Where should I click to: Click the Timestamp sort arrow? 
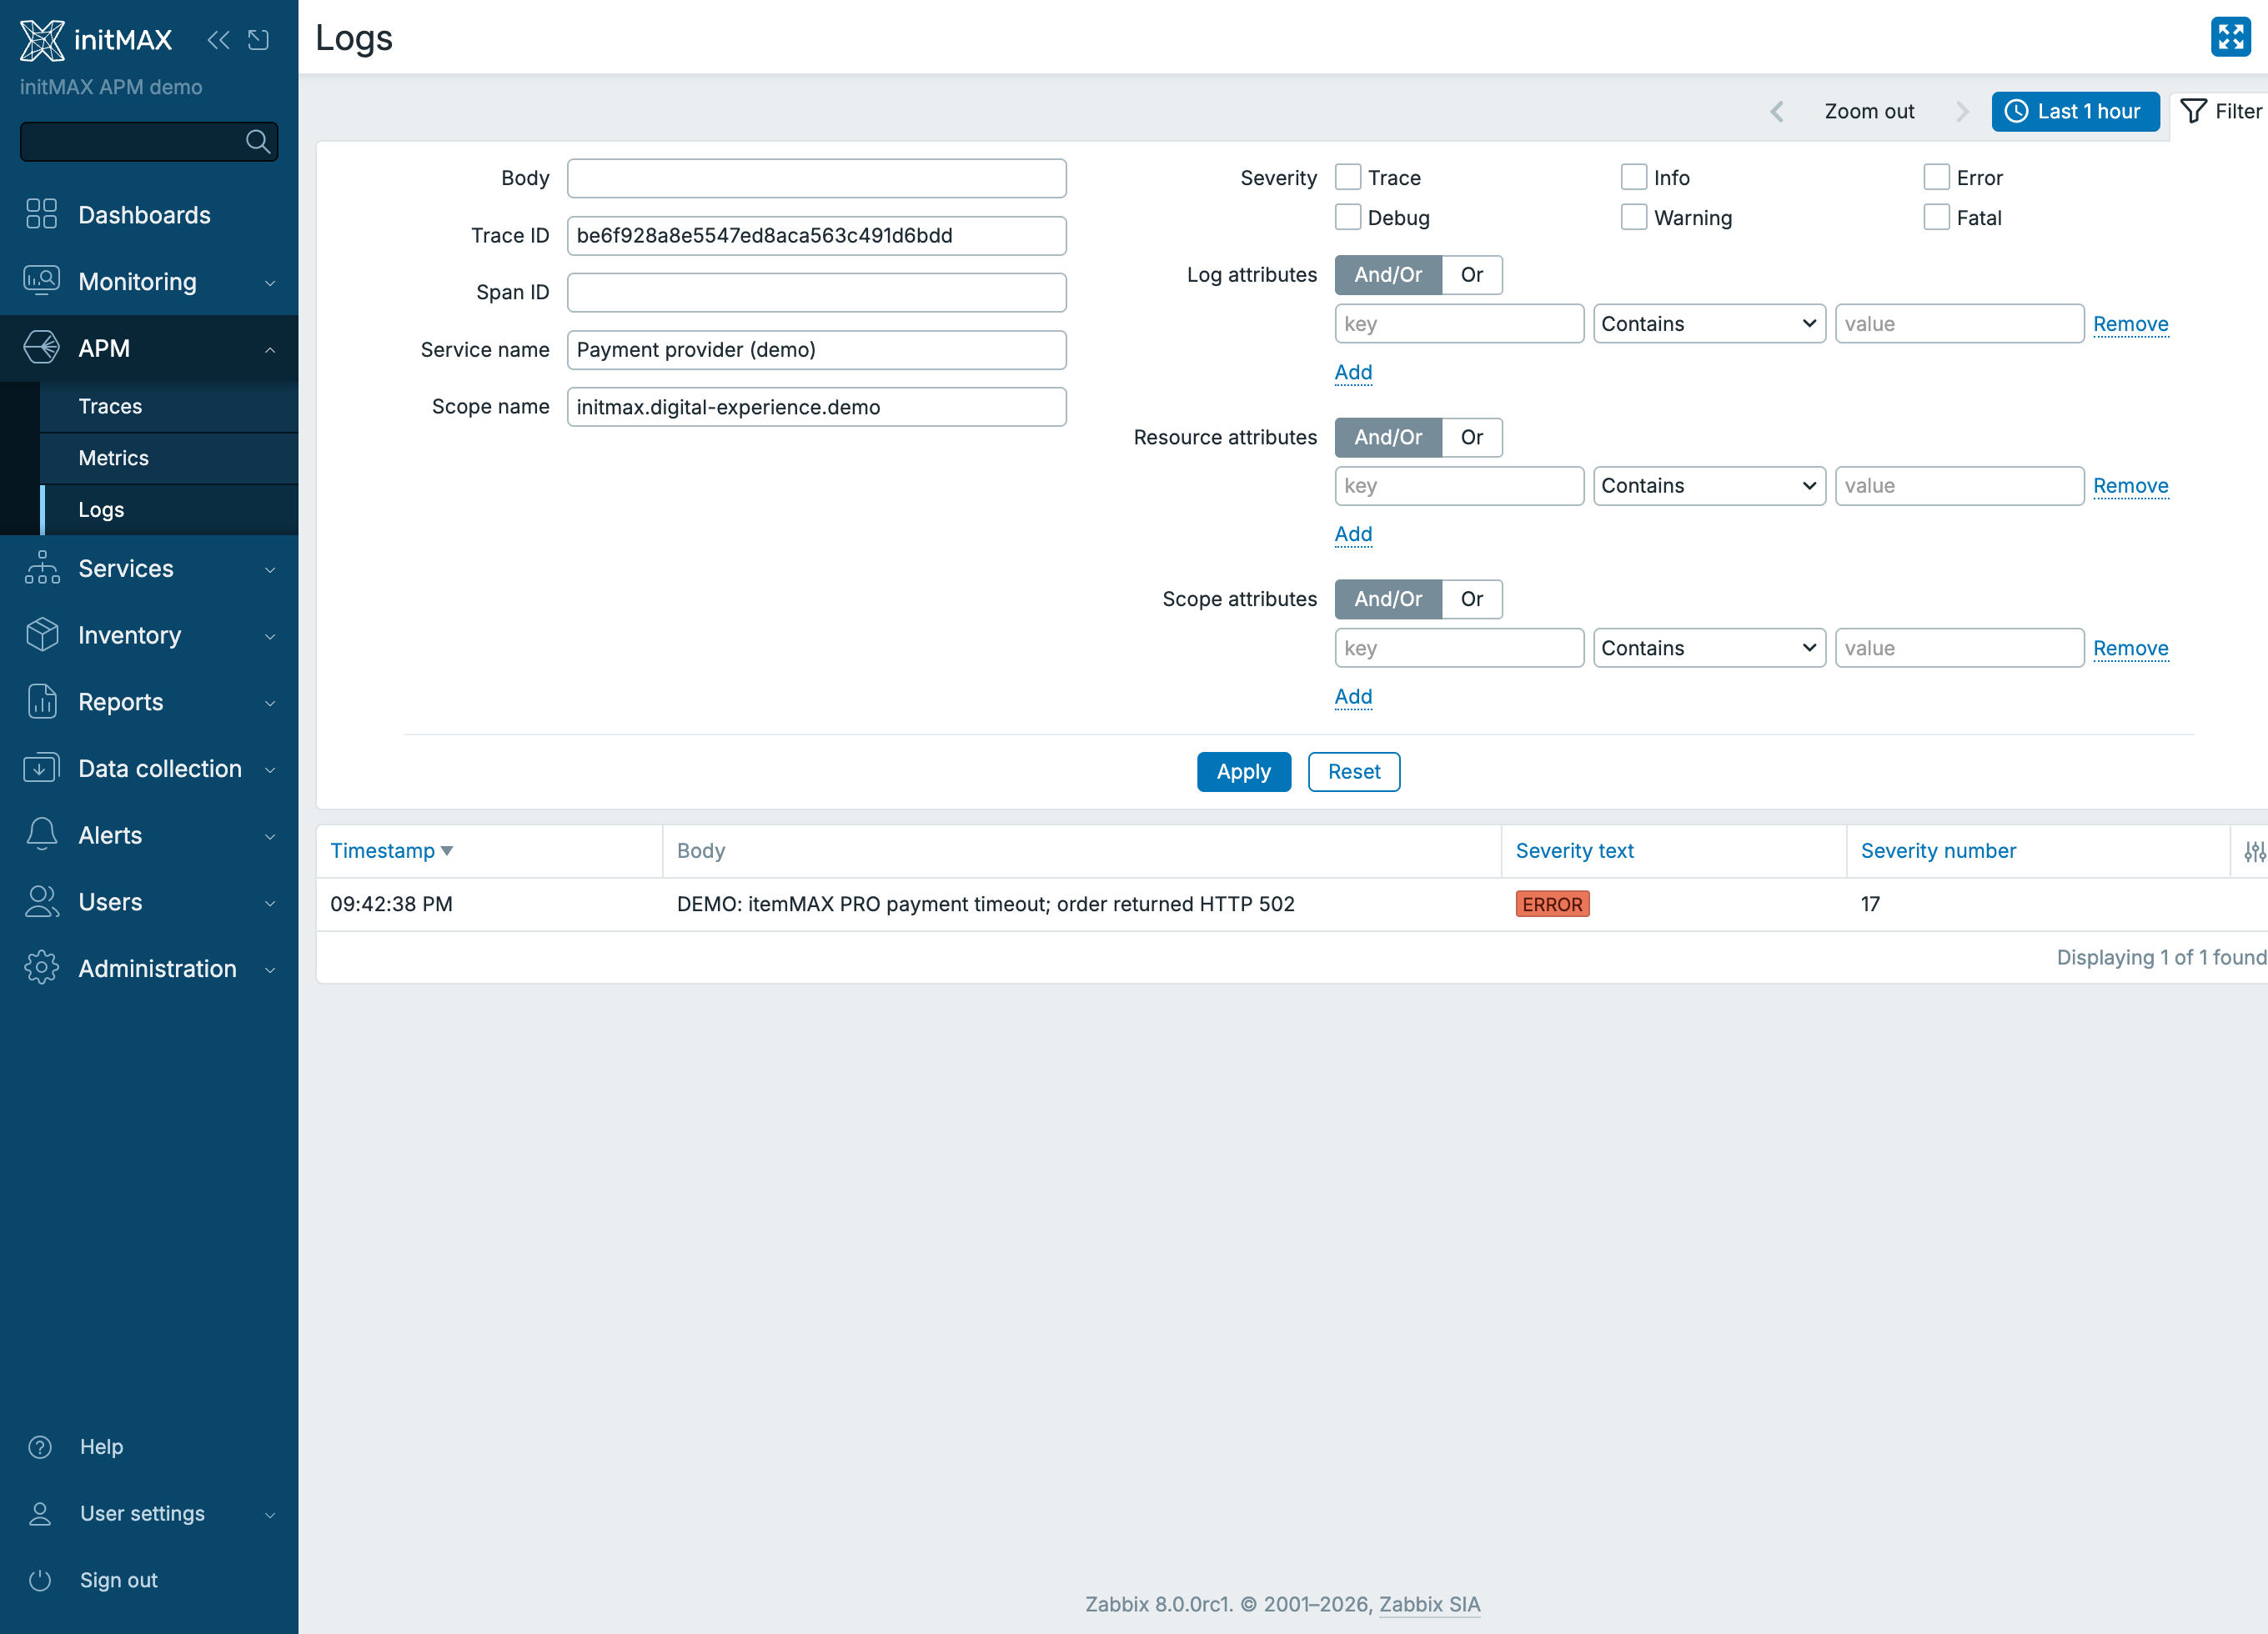tap(447, 851)
